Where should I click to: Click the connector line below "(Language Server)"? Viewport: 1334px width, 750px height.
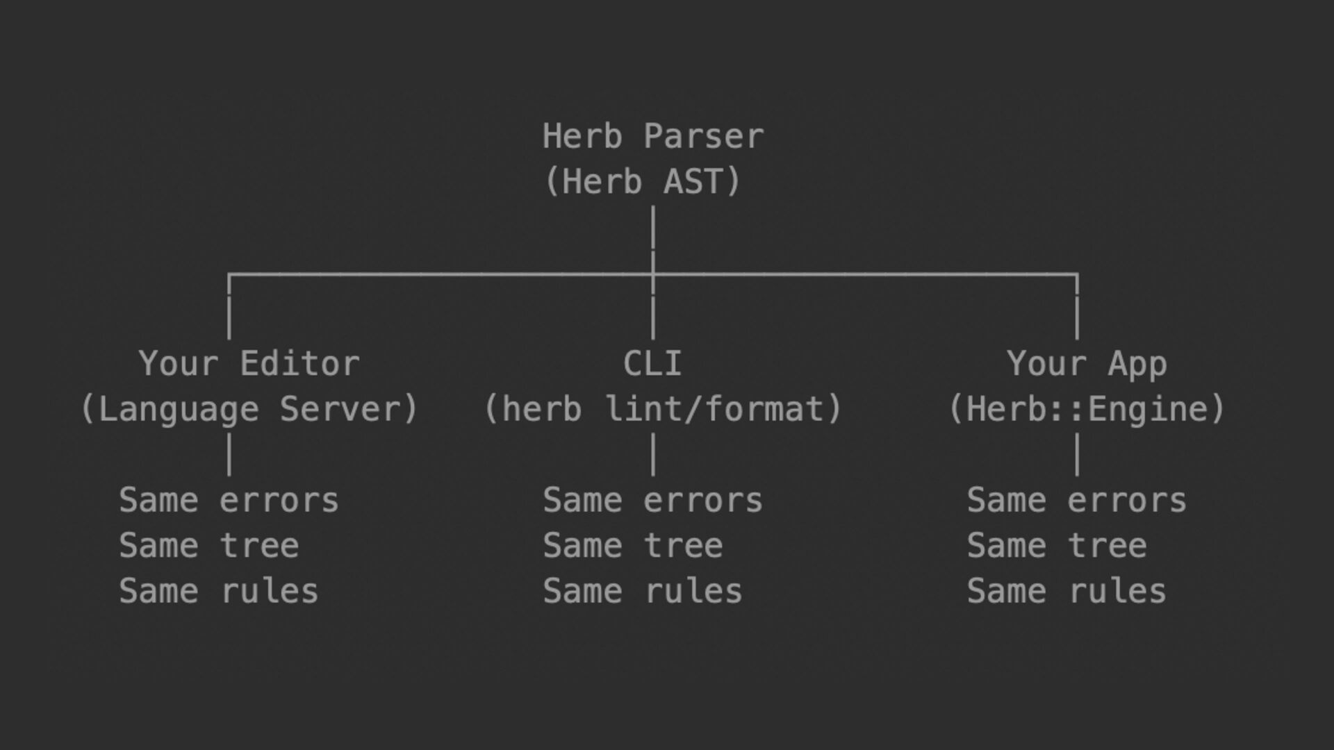coord(229,454)
